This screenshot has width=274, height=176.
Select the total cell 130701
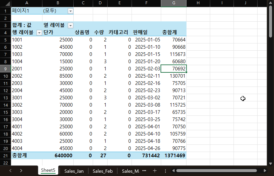coord(174,76)
